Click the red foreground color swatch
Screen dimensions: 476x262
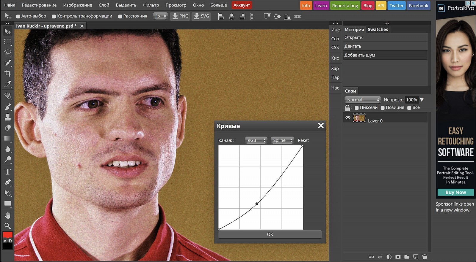7,235
